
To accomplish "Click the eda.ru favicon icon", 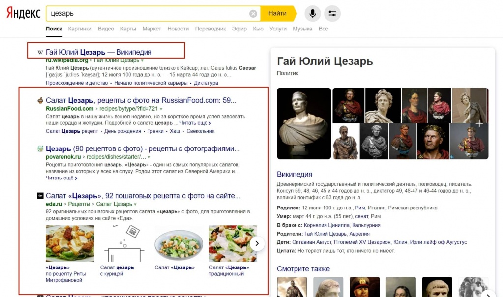I will tap(40, 196).
